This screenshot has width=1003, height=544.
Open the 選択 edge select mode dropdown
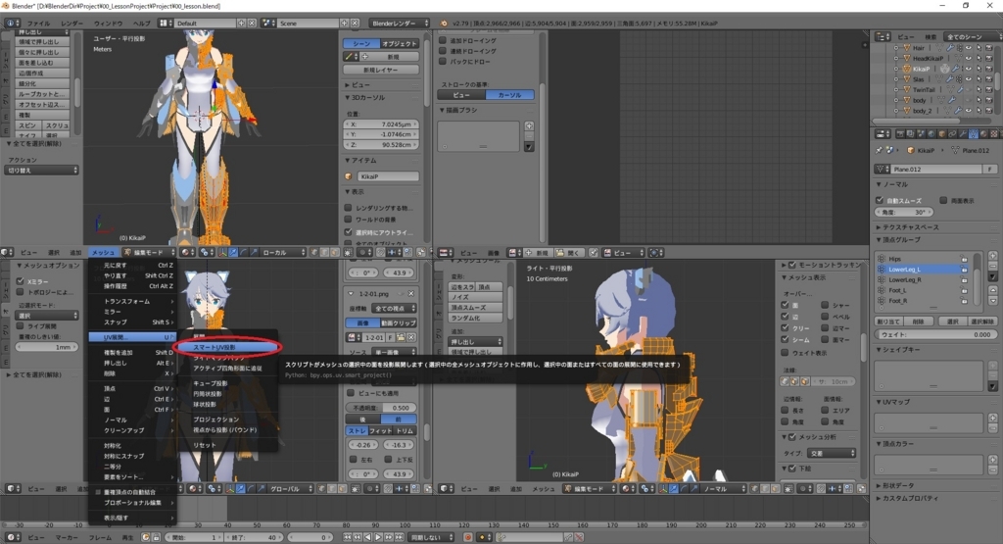47,315
